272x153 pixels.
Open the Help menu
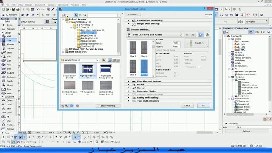coord(84,5)
